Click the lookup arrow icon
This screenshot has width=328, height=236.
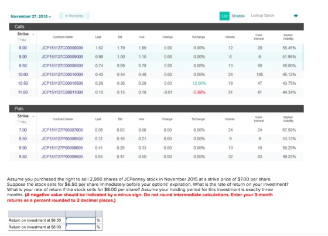click(296, 16)
